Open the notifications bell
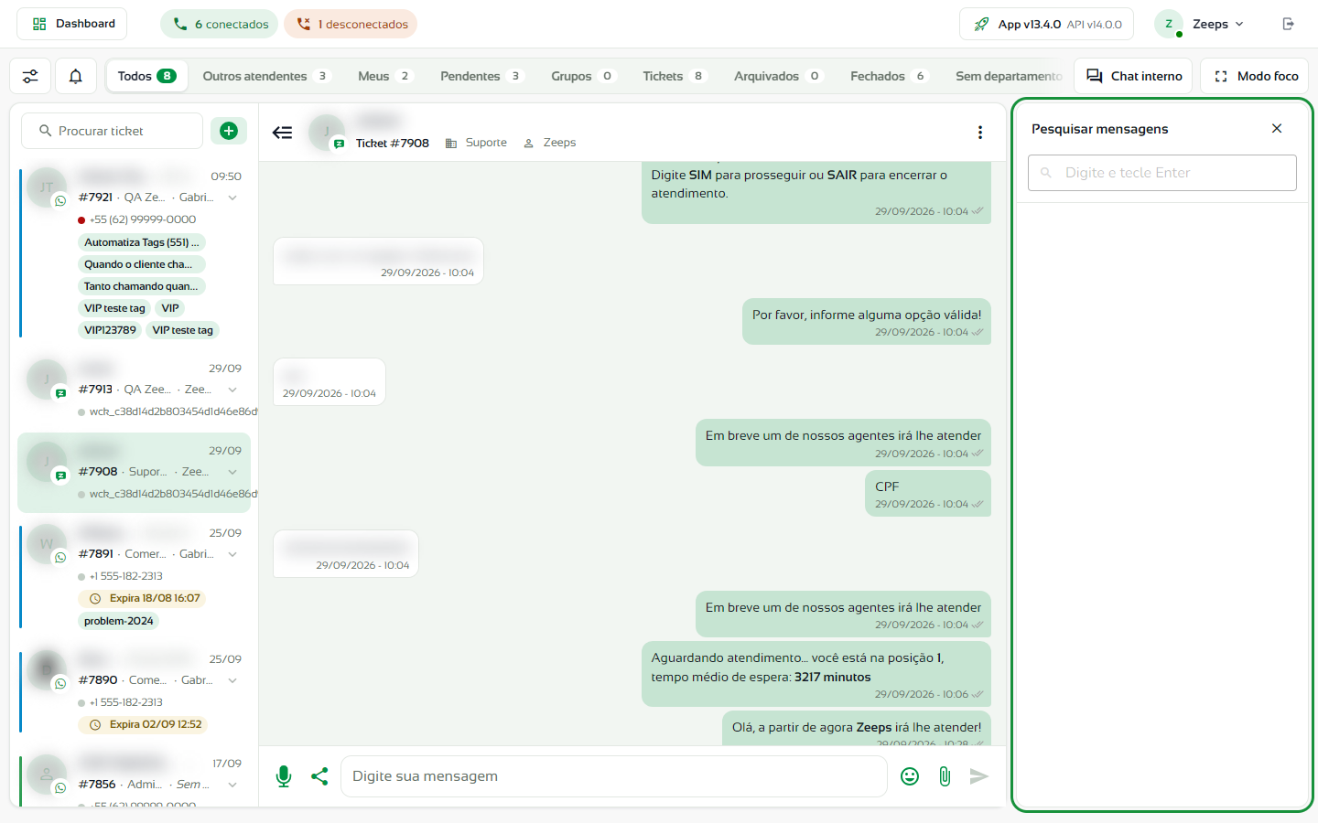The height and width of the screenshot is (823, 1318). (76, 76)
